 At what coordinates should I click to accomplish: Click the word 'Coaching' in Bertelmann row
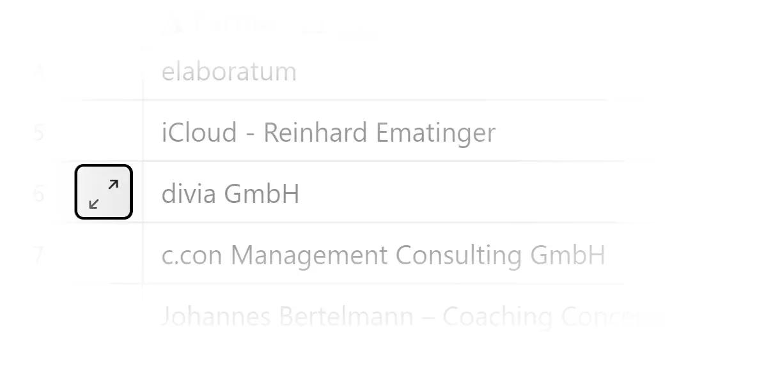[x=497, y=317]
